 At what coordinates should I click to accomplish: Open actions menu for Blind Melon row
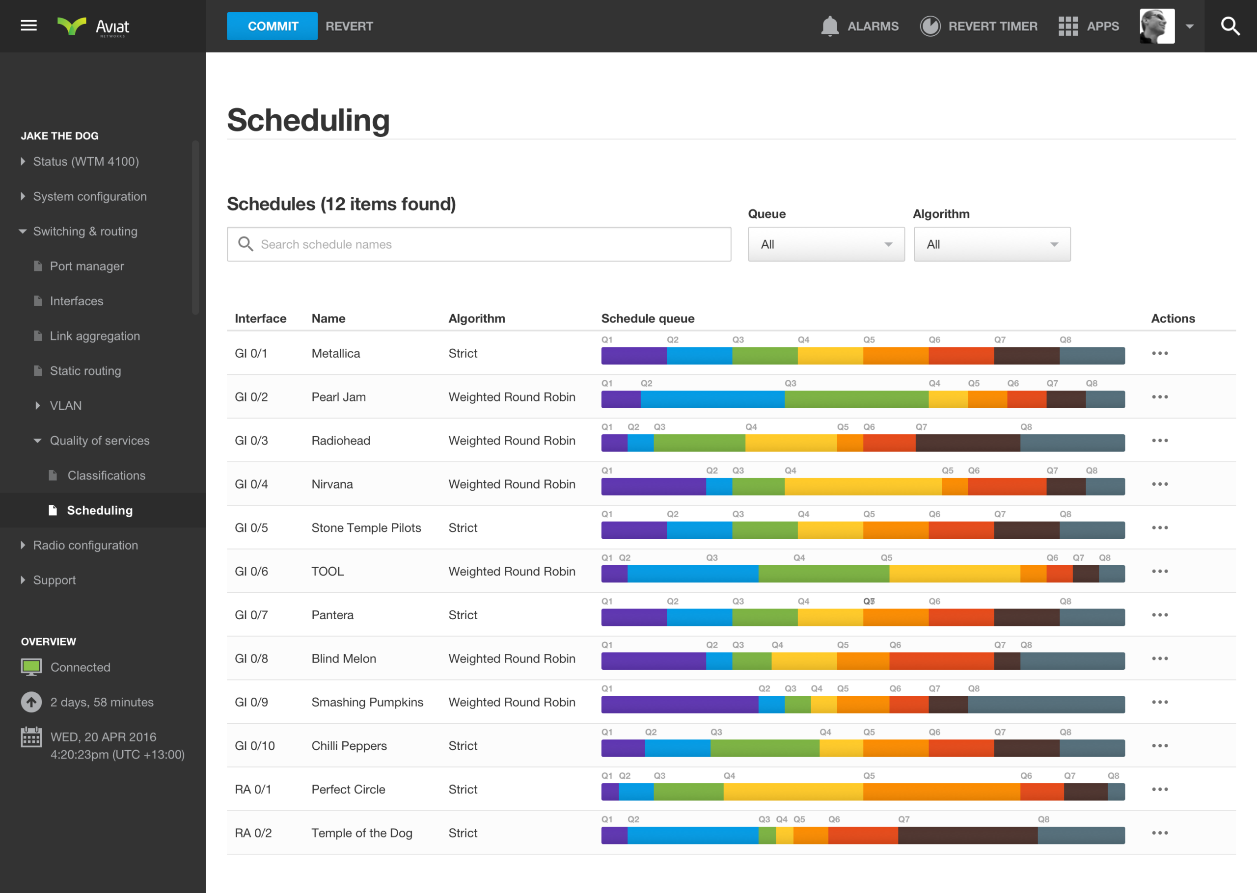click(x=1160, y=658)
